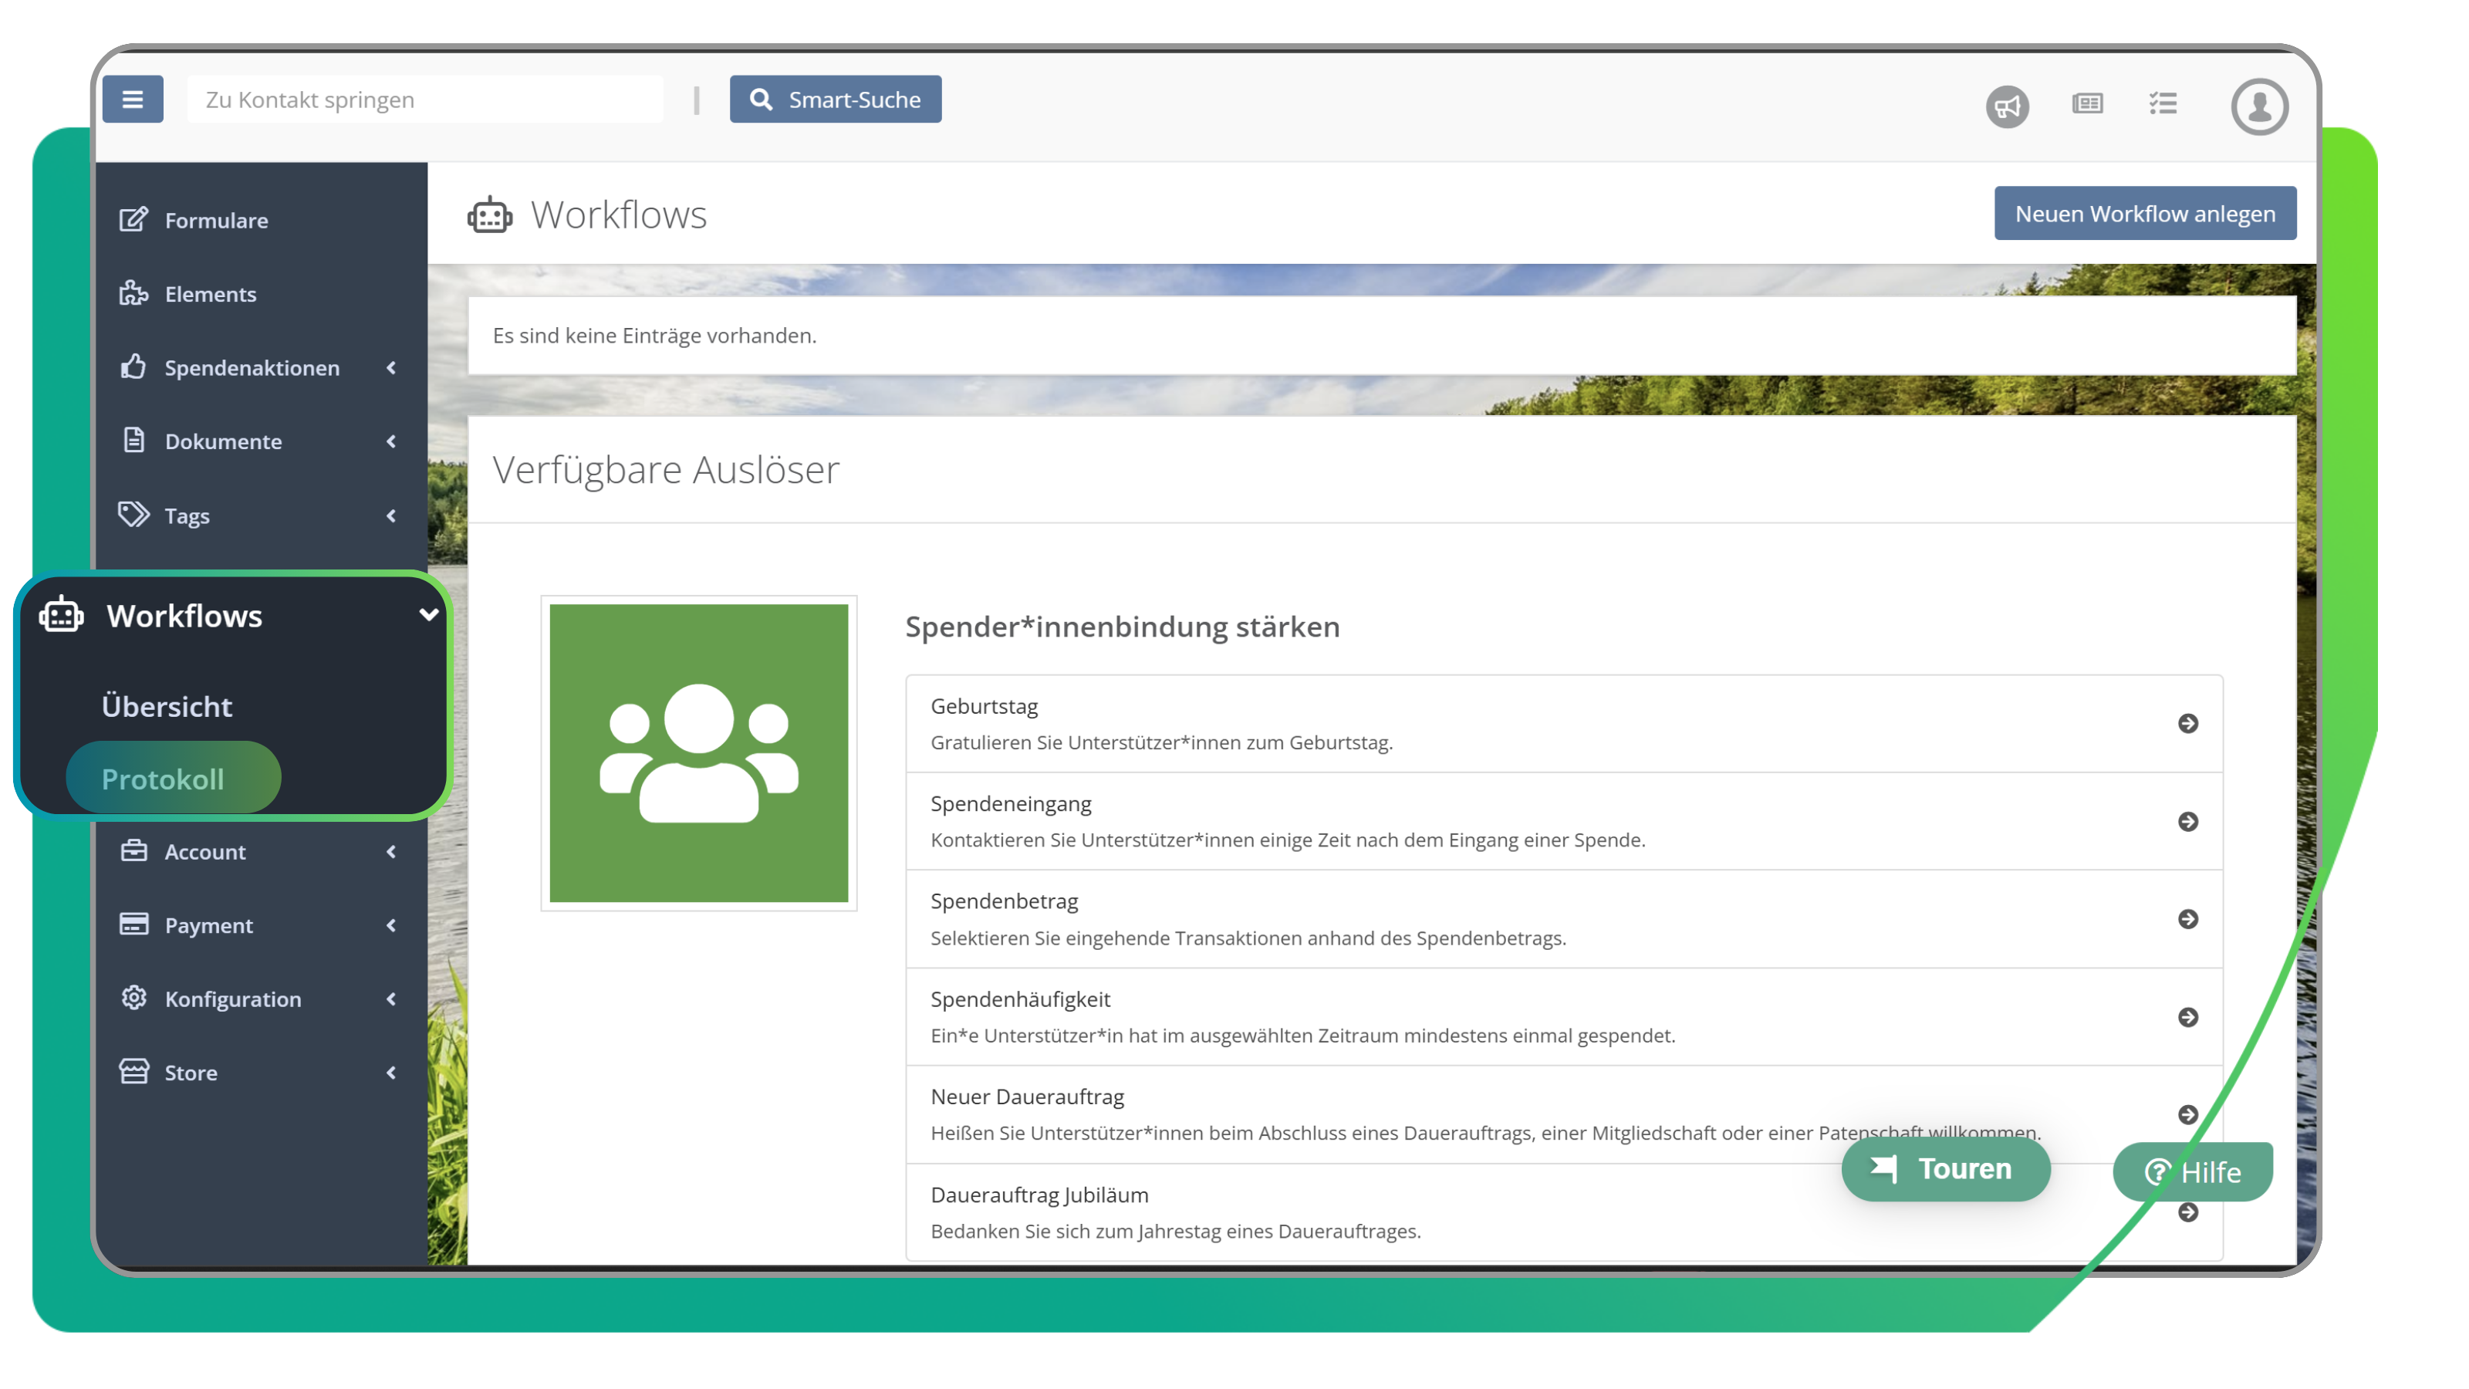The width and height of the screenshot is (2469, 1389).
Task: Open the Geburtstag trigger arrow
Action: point(2188,725)
